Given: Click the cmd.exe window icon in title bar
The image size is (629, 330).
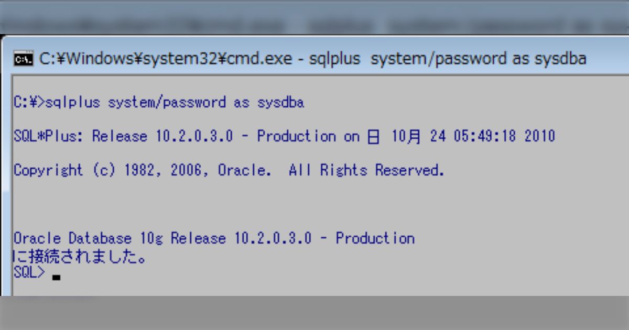Looking at the screenshot, I should click(x=24, y=58).
